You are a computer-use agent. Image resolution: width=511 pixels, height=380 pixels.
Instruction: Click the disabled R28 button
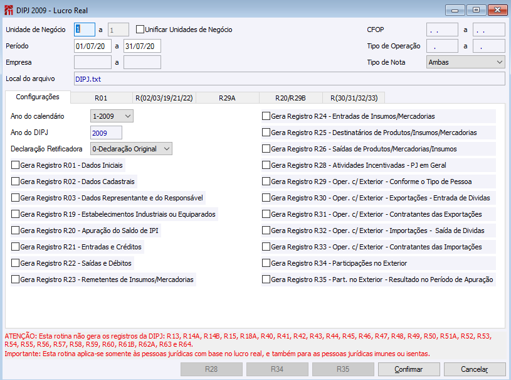tap(211, 369)
